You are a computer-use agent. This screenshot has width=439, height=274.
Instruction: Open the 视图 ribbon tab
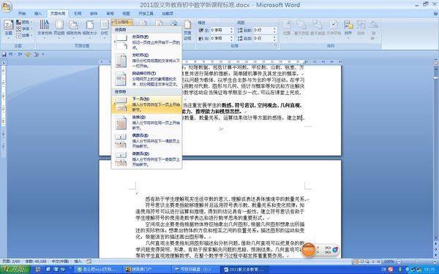[x=127, y=13]
